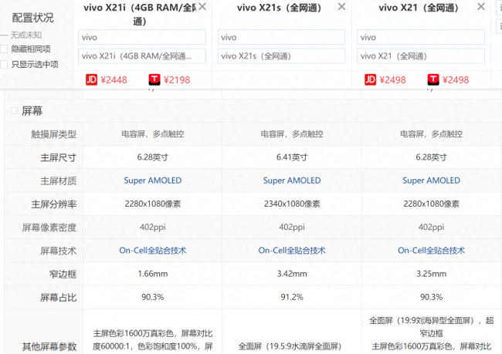Click JD icon for vivo X21i price

coord(91,79)
